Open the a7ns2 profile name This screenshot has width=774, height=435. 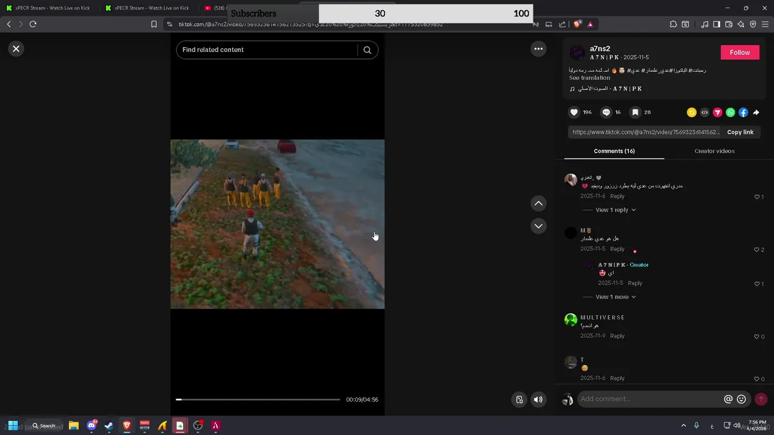[x=600, y=49]
